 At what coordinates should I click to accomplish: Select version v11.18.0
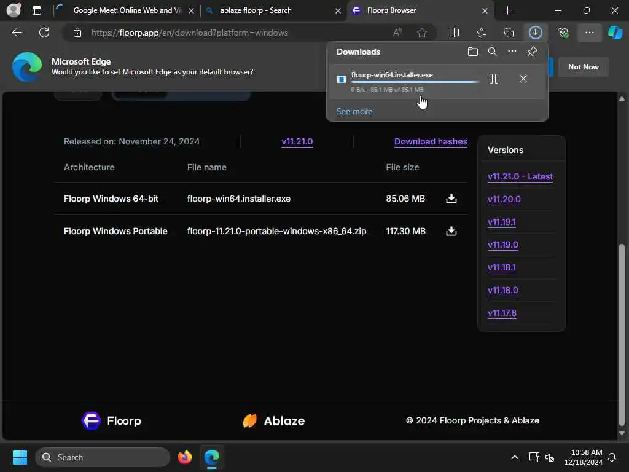pos(502,290)
